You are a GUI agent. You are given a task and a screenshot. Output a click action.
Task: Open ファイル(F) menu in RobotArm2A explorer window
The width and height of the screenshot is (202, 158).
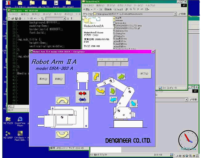(x=89, y=6)
